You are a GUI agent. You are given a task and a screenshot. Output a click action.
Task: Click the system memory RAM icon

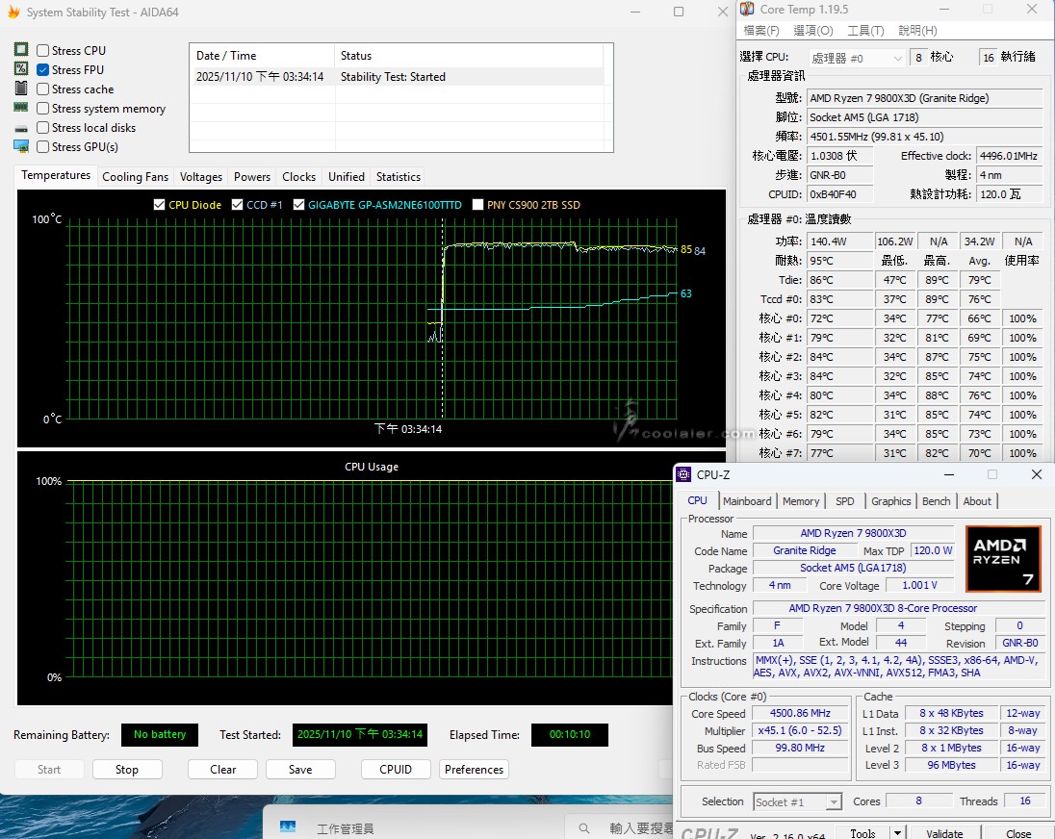[x=21, y=108]
